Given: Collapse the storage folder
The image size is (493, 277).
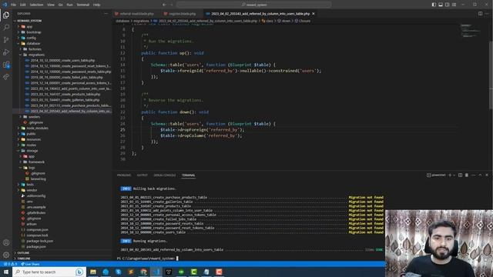Looking at the screenshot, I should pos(32,151).
